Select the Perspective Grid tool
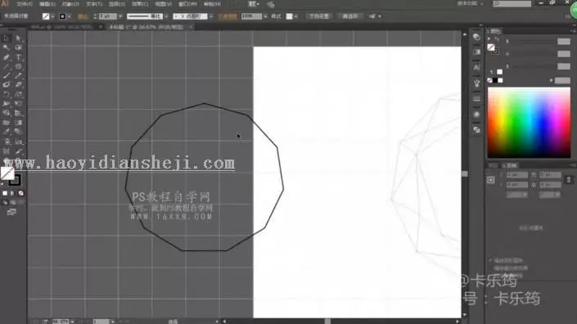Screen dimensions: 577x324 click(18, 113)
